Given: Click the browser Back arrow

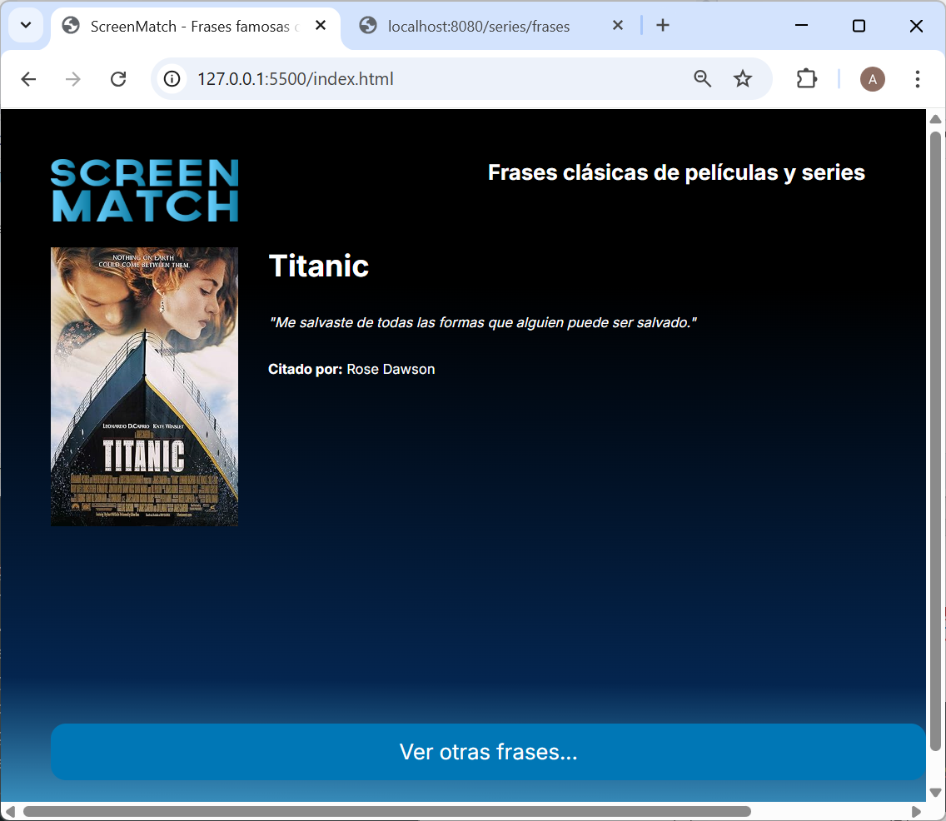Looking at the screenshot, I should pyautogui.click(x=28, y=79).
